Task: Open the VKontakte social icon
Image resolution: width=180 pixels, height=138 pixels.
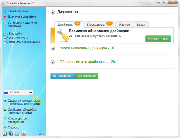Action: tap(4, 134)
